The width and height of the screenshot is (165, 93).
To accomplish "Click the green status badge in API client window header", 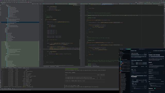I will tap(129, 49).
